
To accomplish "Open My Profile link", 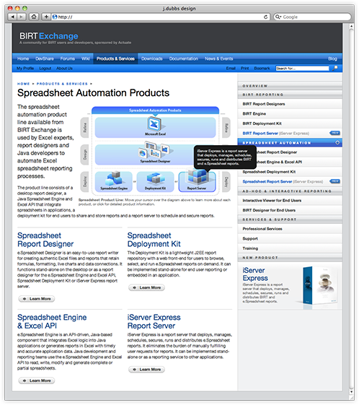I will [25, 68].
